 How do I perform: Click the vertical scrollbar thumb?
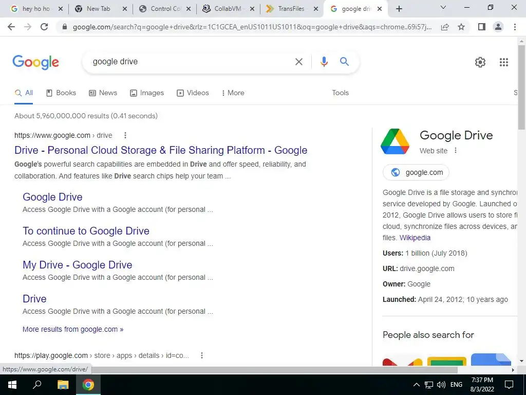point(521,86)
